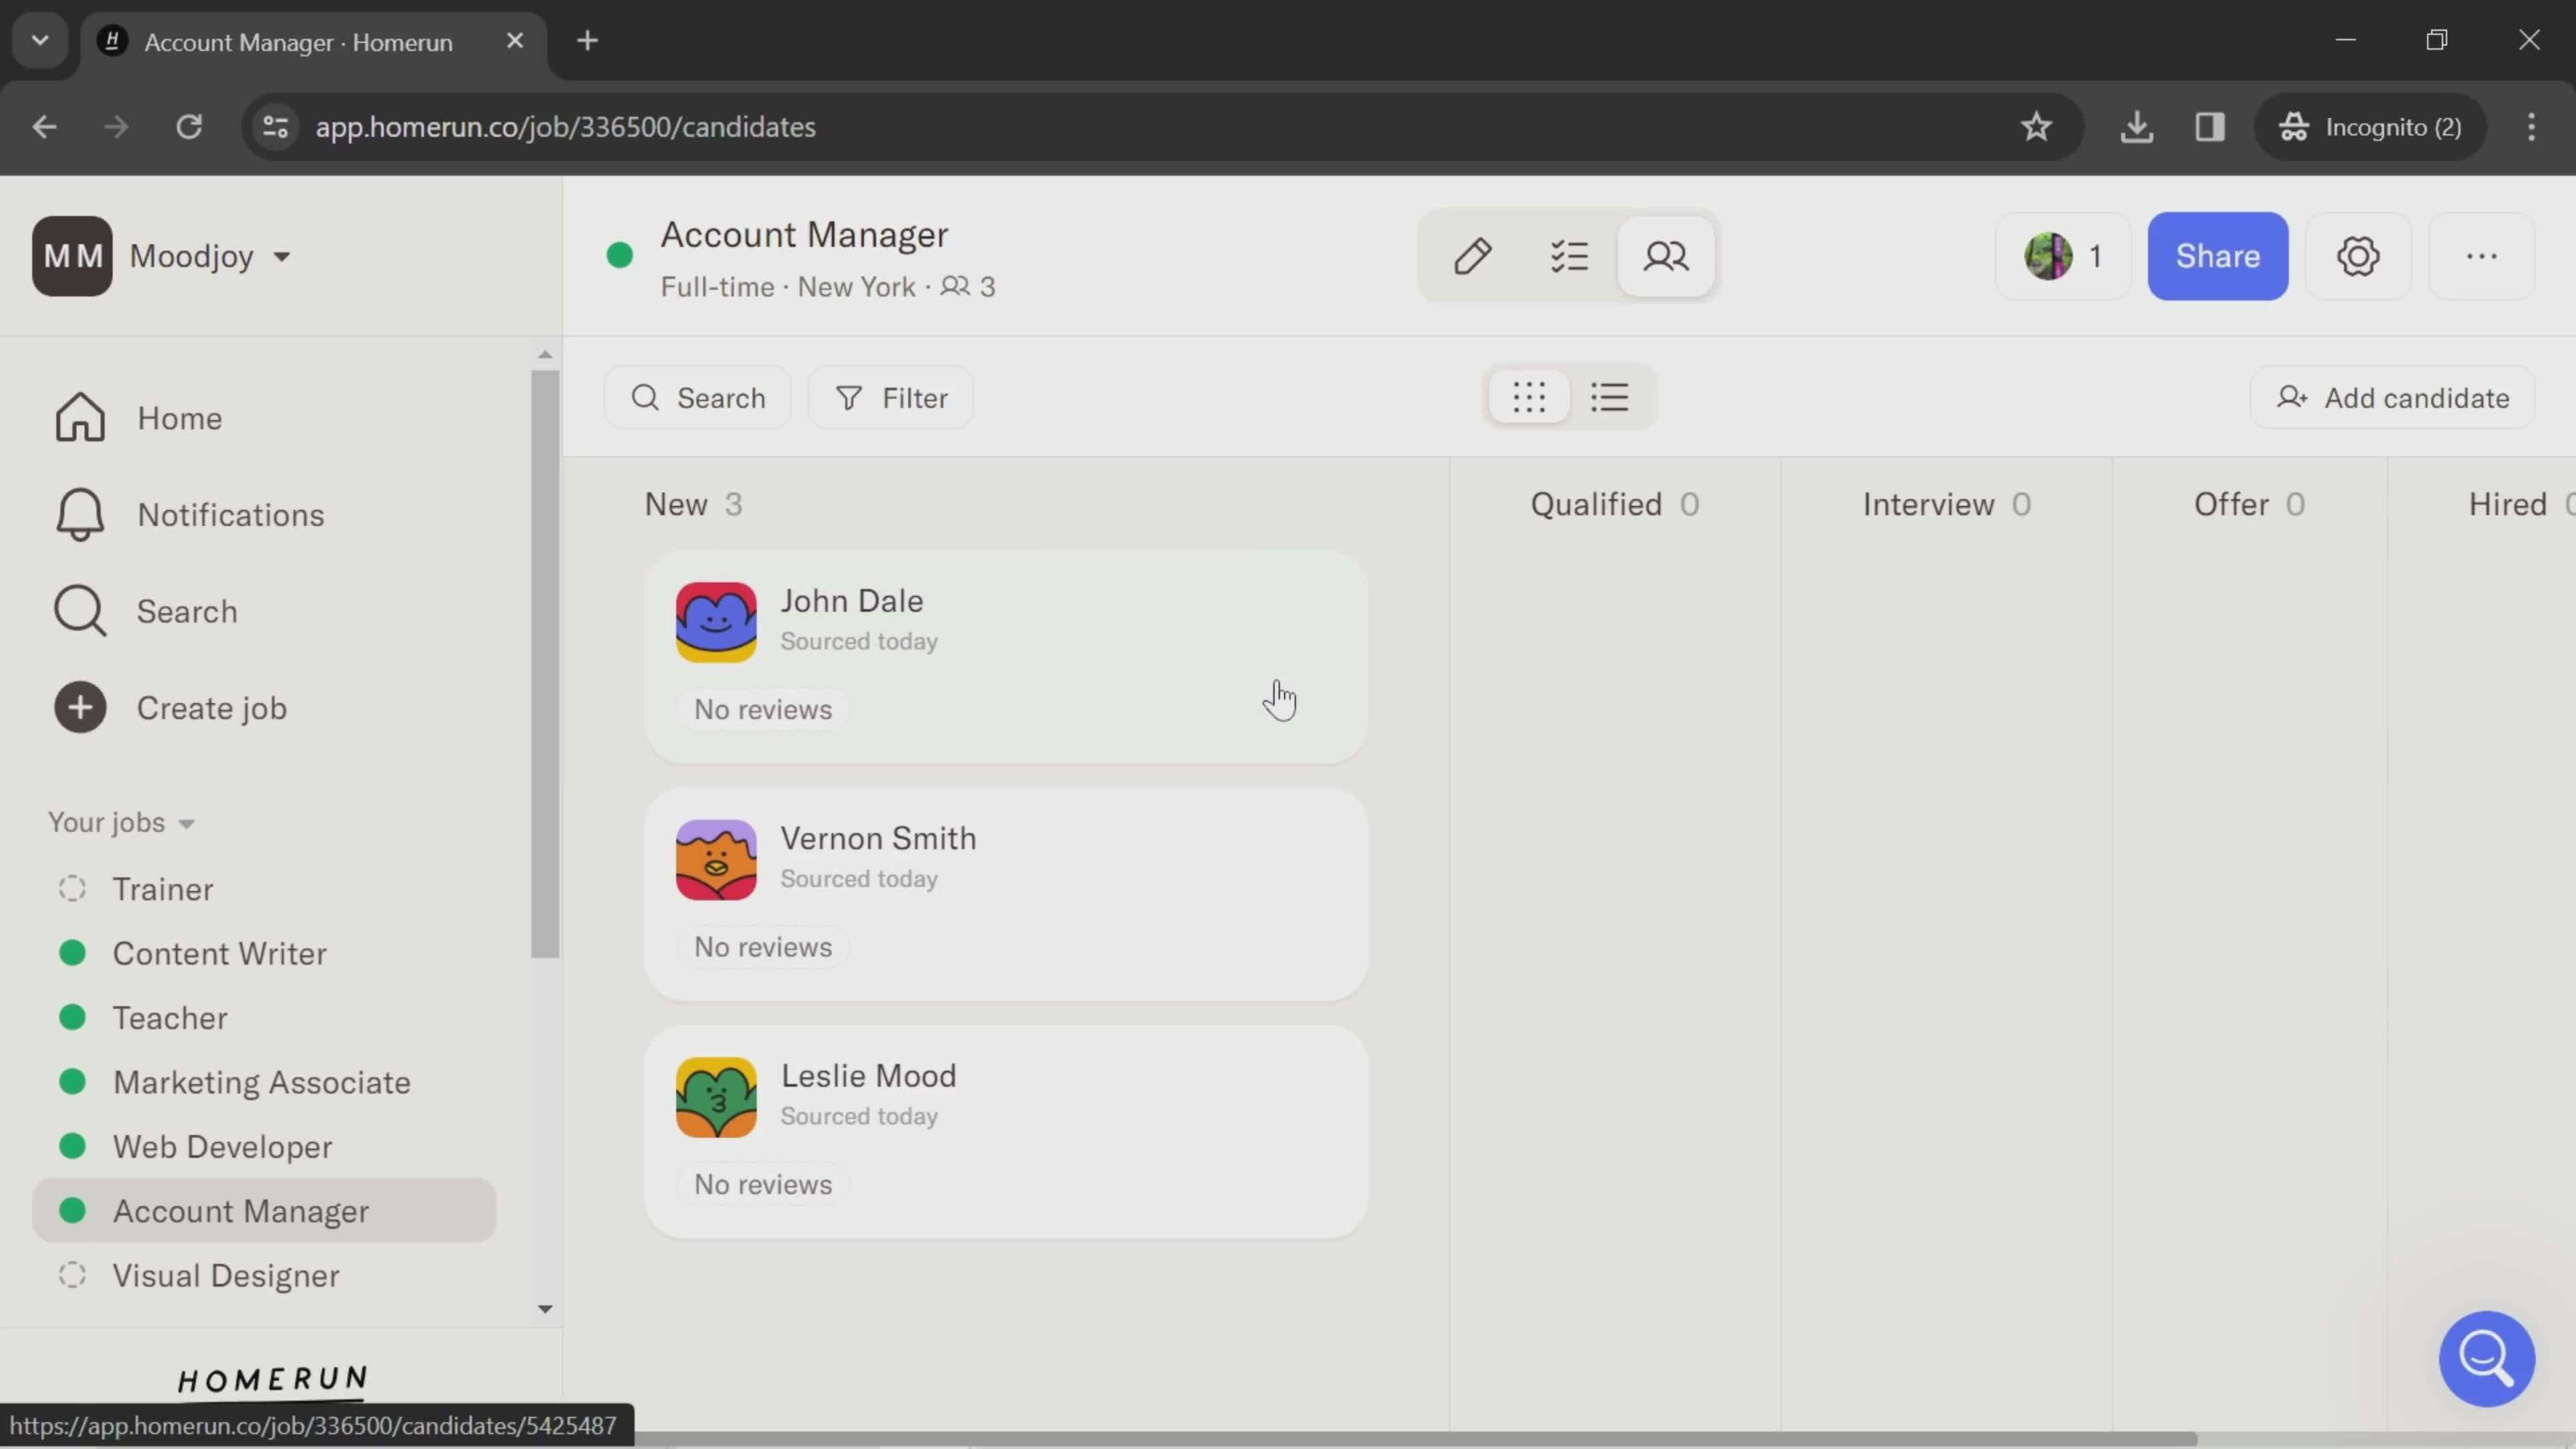Click the Create job plus icon
Screen dimensions: 2576x1449
80,707
